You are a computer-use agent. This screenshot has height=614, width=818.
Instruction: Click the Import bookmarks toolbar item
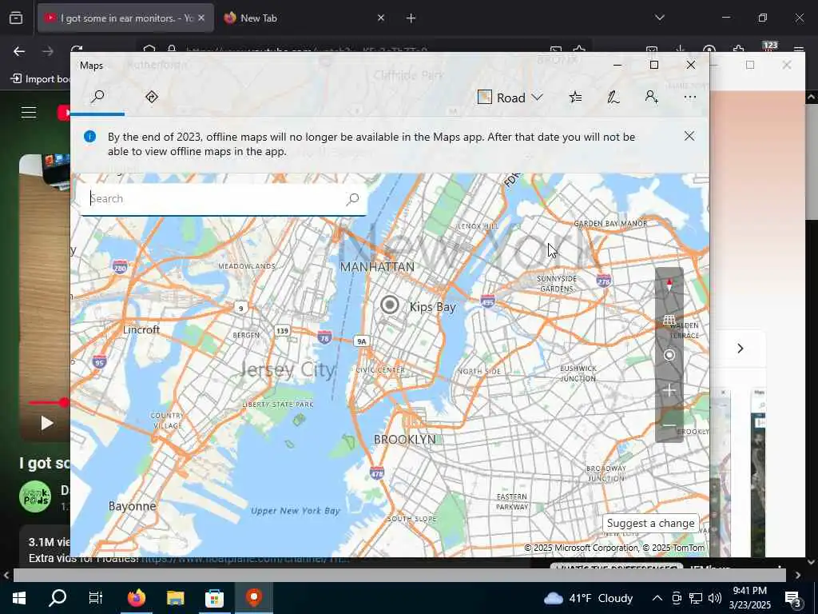[41, 79]
